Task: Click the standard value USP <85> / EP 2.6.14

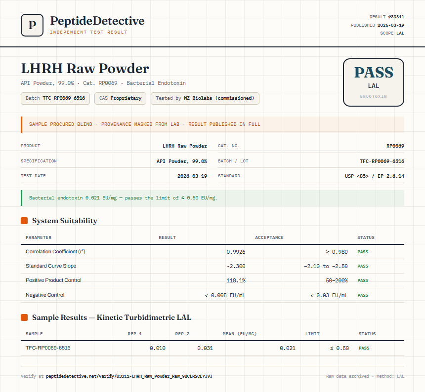Action: [x=374, y=176]
